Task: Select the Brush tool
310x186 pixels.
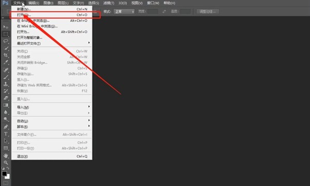Action: point(6,76)
